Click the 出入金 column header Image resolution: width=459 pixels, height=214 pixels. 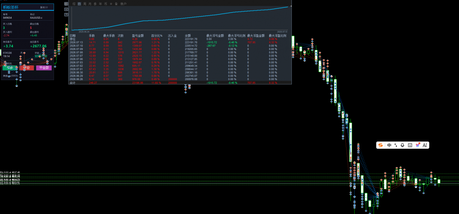(172, 35)
